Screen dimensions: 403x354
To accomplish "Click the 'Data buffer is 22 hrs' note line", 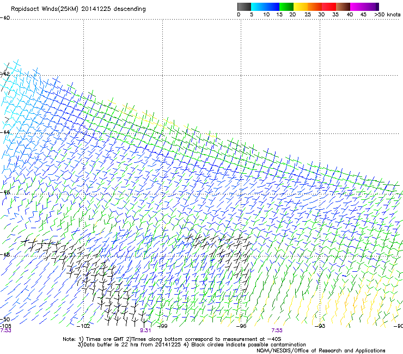I will (192, 345).
